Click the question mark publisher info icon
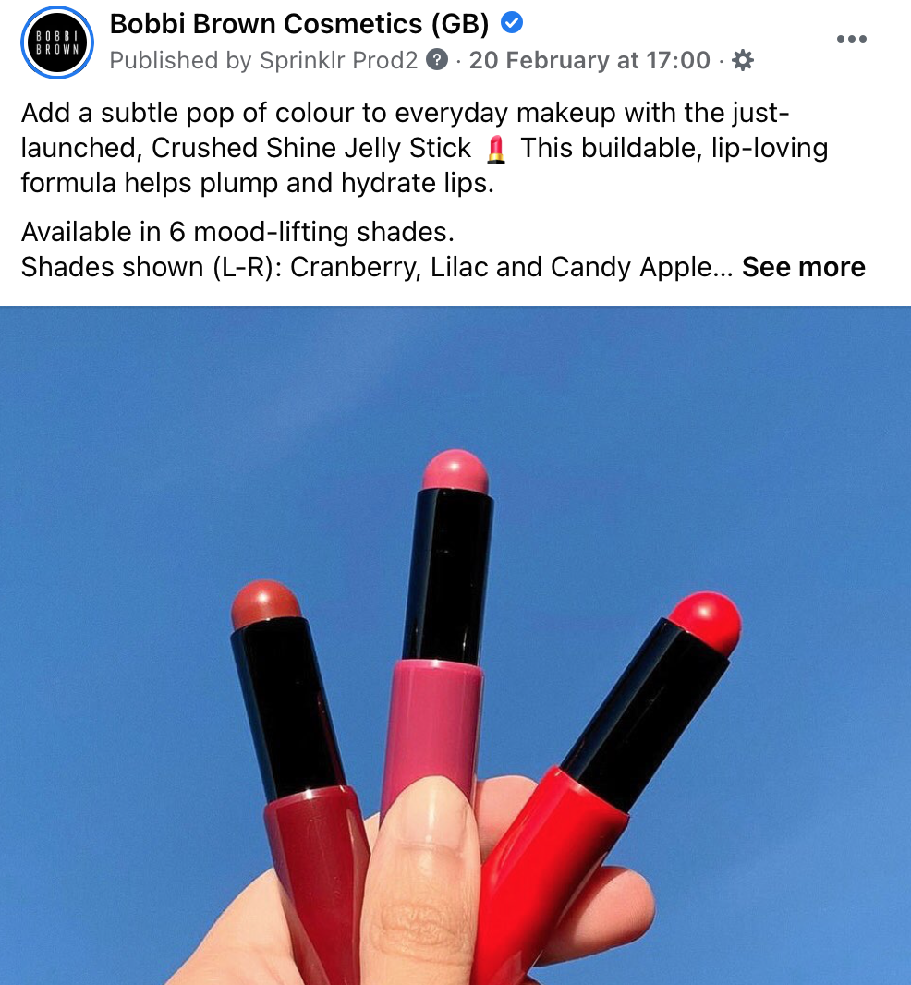 coord(437,60)
